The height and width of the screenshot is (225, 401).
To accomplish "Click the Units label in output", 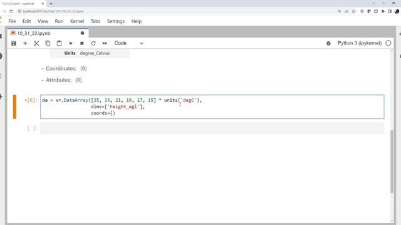I will 70,53.
